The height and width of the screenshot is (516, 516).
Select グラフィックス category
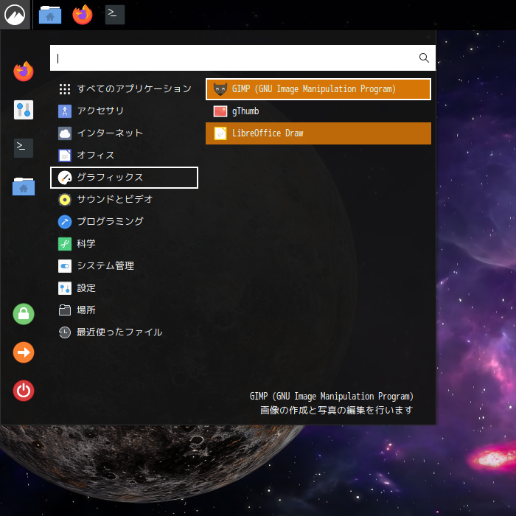pyautogui.click(x=124, y=178)
